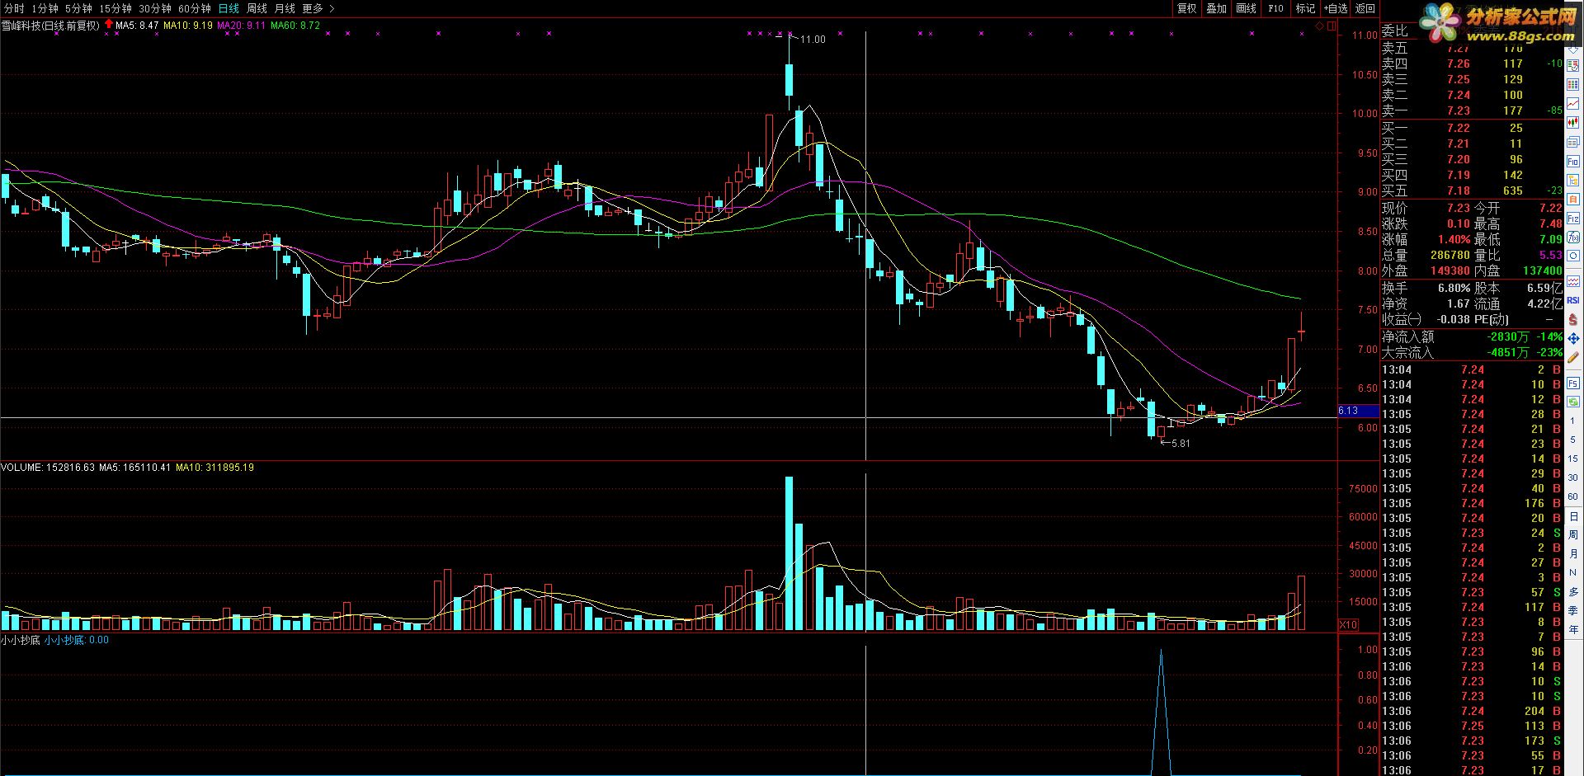Screen dimensions: 1584x776
Task: Open the VOLUME indicator name label
Action: pos(21,468)
